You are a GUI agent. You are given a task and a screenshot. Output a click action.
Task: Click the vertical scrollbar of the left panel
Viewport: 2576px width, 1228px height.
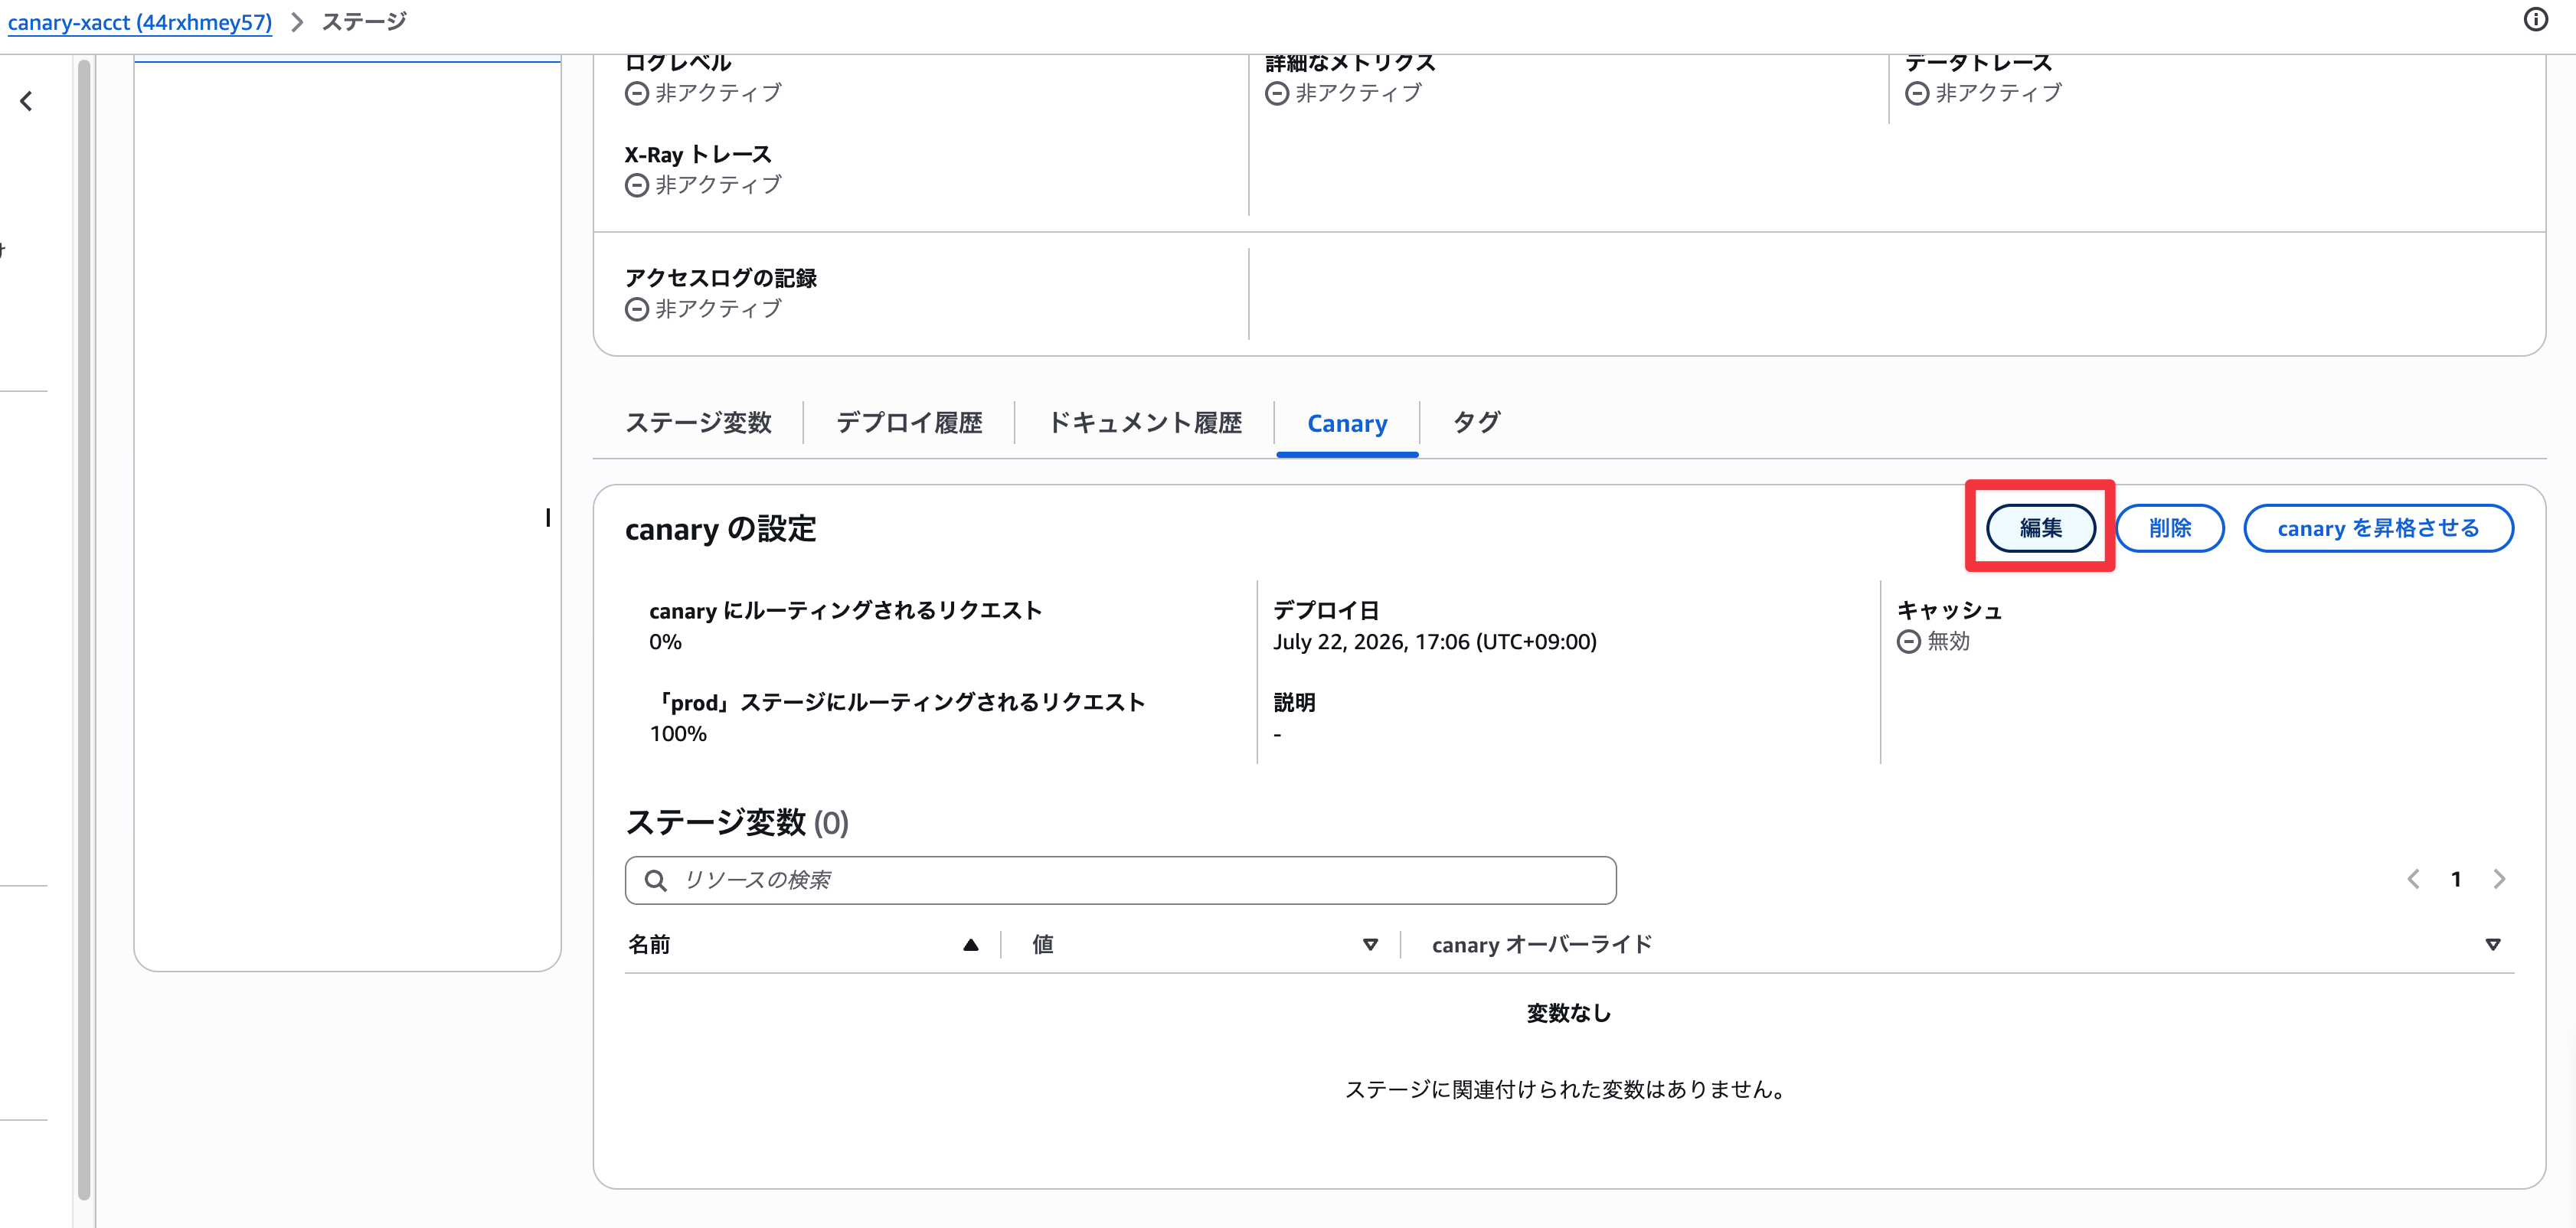(x=84, y=630)
